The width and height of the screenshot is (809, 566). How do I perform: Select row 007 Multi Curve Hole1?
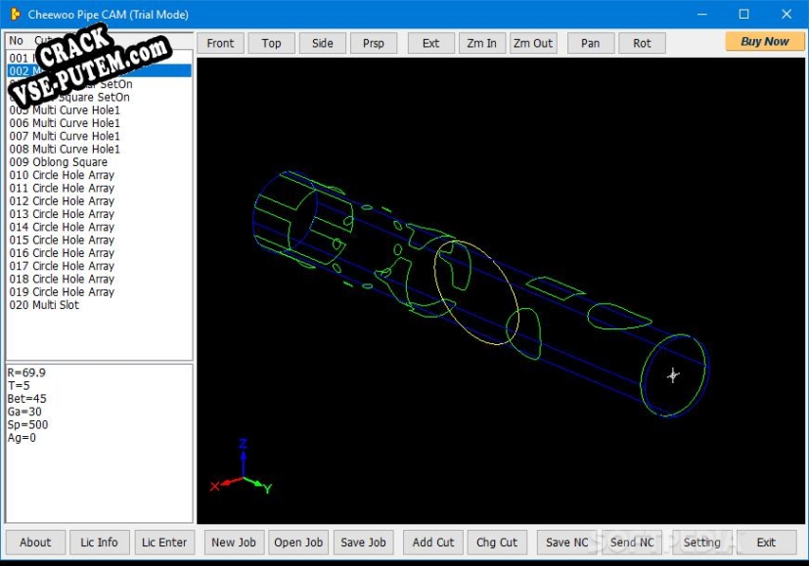(99, 136)
